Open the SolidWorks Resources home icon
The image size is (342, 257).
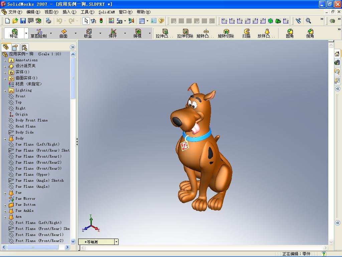pos(337,54)
